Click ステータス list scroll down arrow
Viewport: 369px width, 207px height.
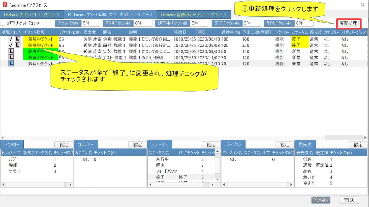pyautogui.click(x=217, y=179)
